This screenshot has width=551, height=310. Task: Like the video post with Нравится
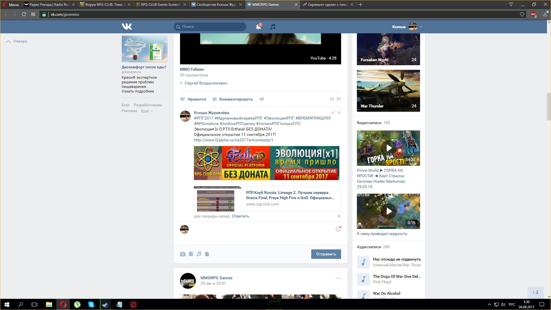pyautogui.click(x=193, y=99)
